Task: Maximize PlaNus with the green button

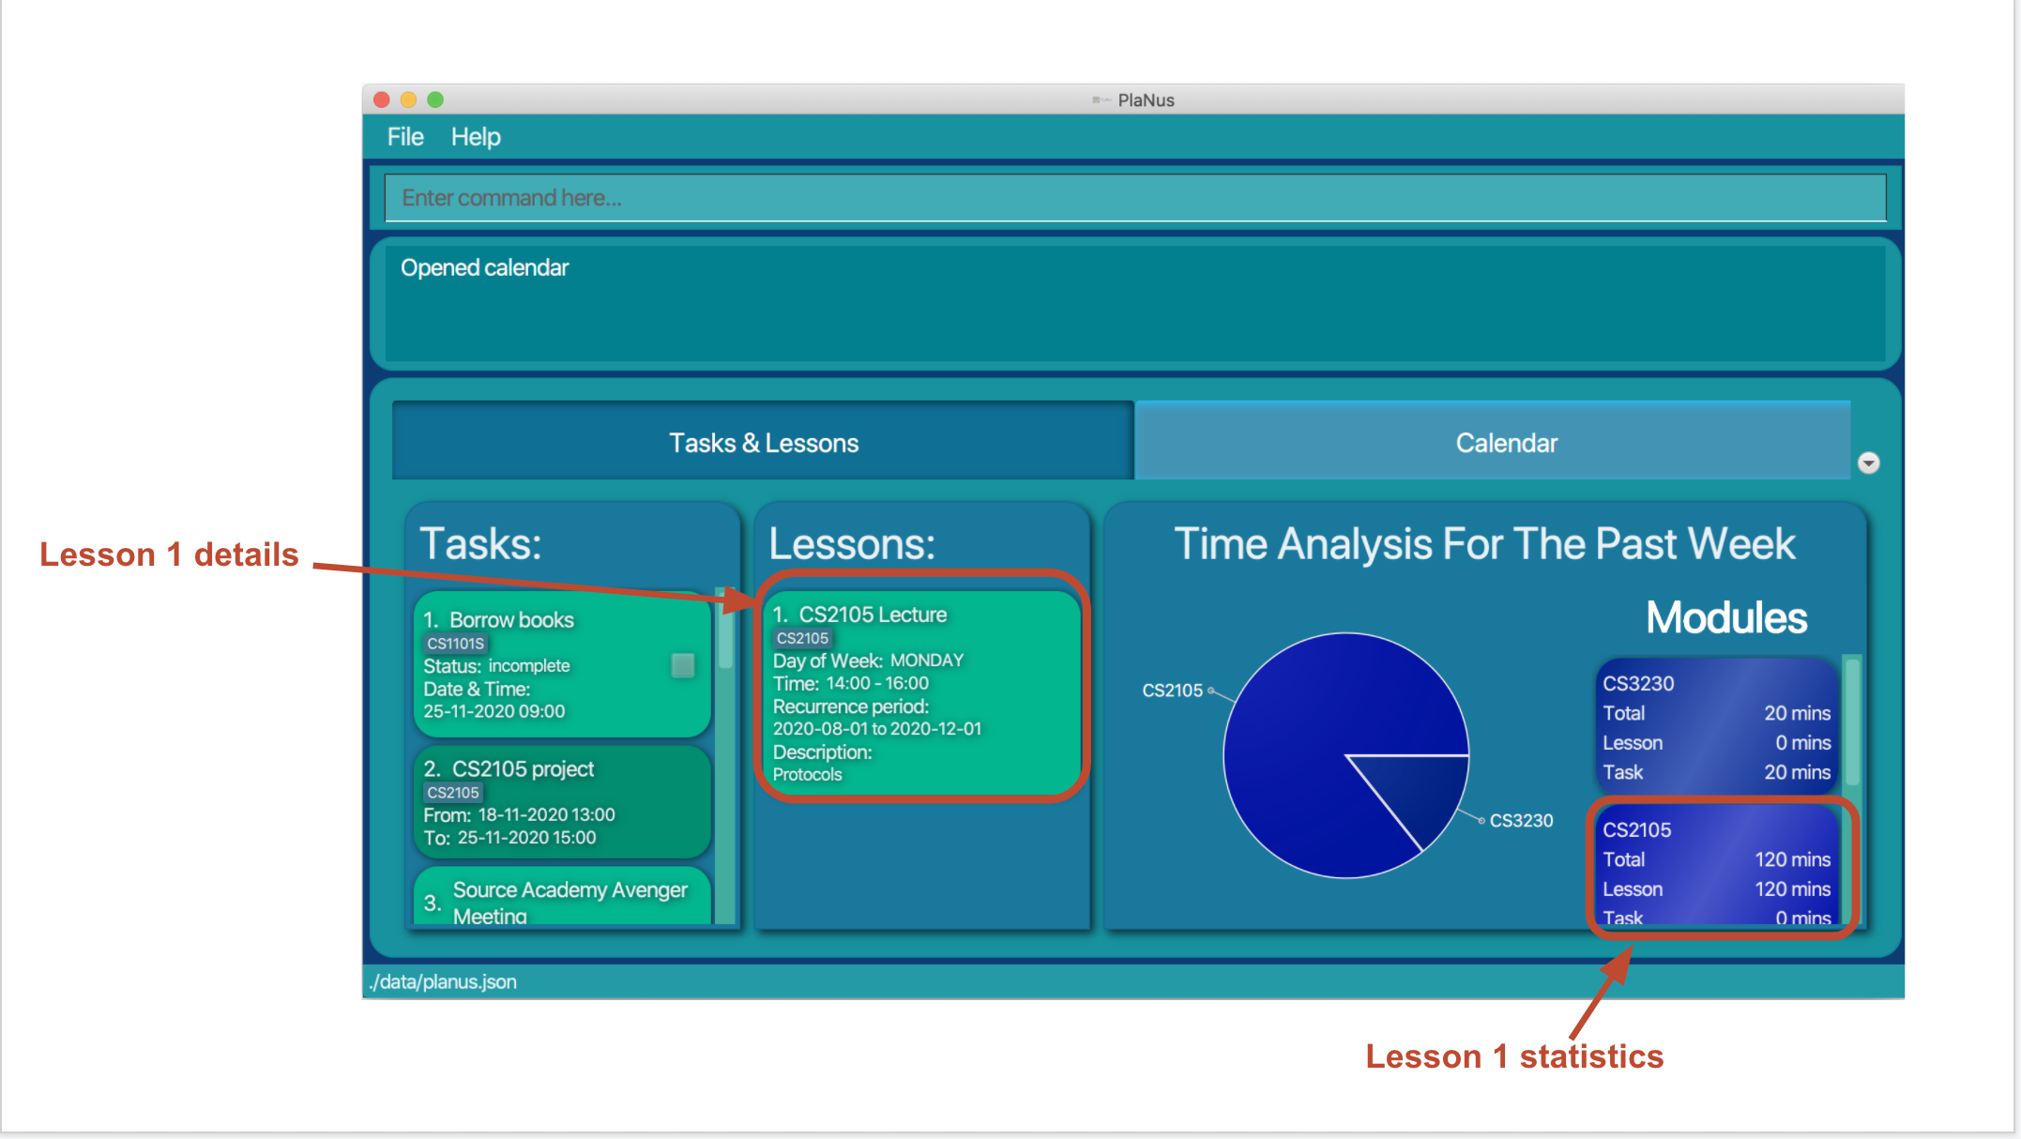Action: point(435,99)
